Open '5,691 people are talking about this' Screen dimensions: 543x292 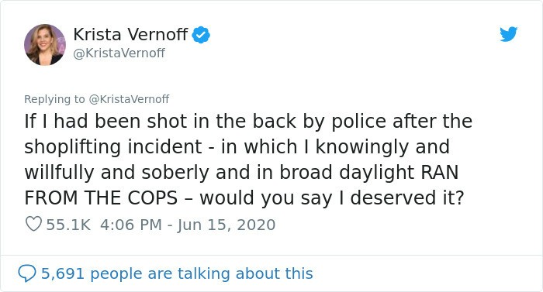click(x=177, y=273)
